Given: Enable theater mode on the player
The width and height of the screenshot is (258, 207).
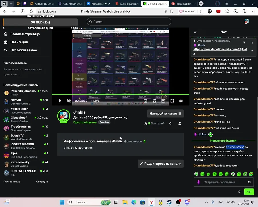Looking at the screenshot, I should point(163,101).
